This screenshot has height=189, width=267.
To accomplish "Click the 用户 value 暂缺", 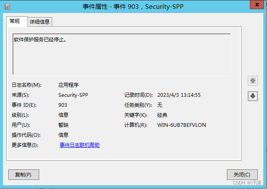I will point(63,125).
